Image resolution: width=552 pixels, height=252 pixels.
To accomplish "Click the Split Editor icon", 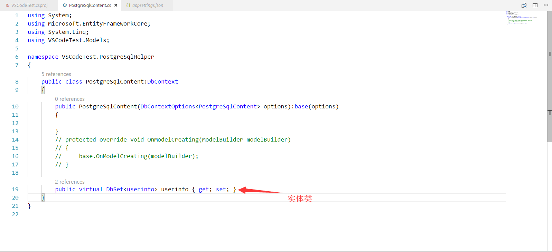I will 535,5.
